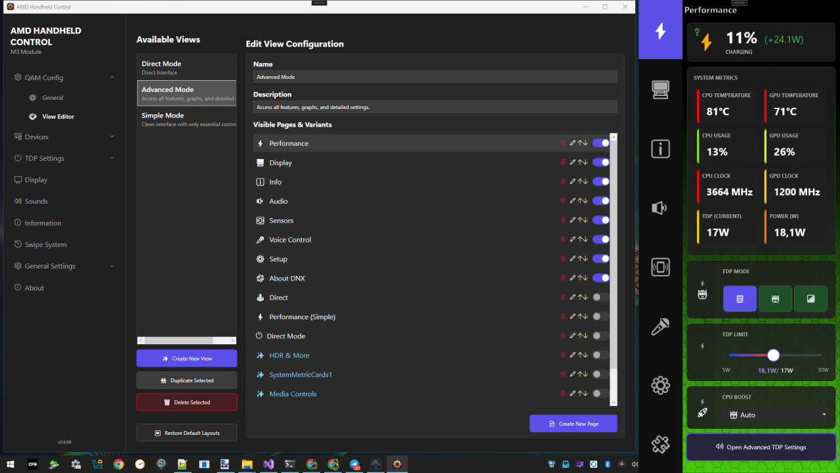Click the Create New View button
The width and height of the screenshot is (840, 473).
tap(186, 359)
